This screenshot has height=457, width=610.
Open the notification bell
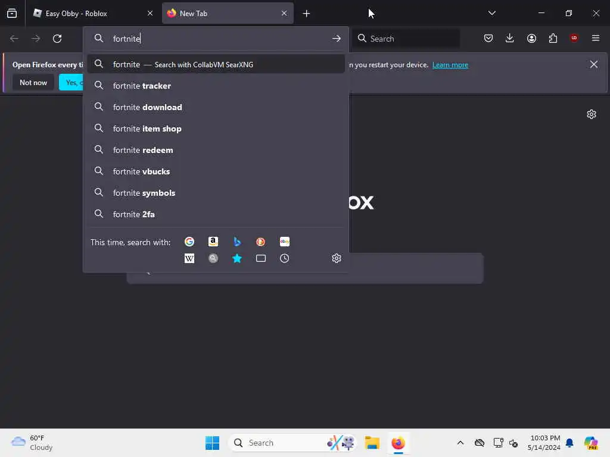569,443
